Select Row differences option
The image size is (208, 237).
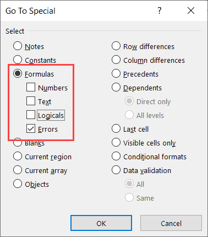(x=116, y=46)
